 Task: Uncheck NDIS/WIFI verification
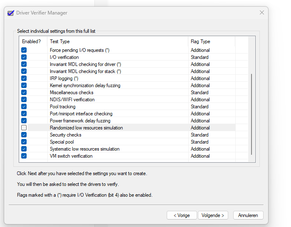point(24,100)
